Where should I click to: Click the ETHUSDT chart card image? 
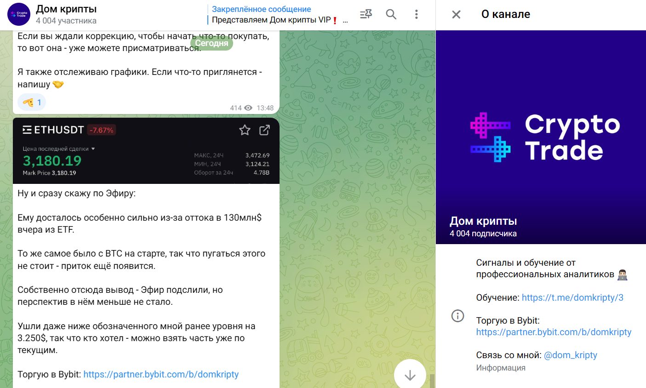coord(146,151)
